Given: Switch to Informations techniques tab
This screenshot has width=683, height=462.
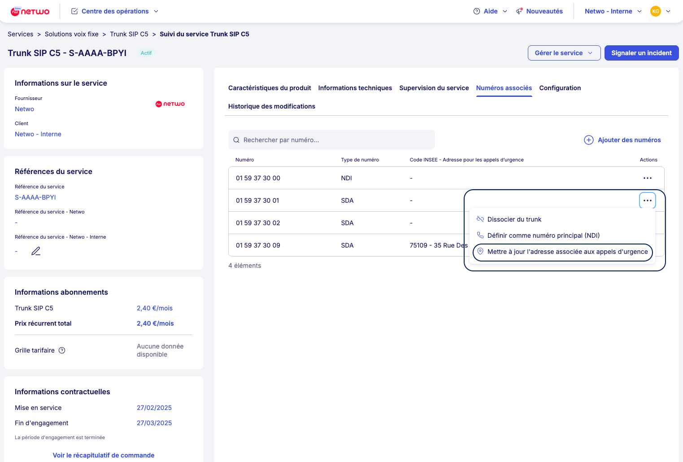Looking at the screenshot, I should coord(355,88).
